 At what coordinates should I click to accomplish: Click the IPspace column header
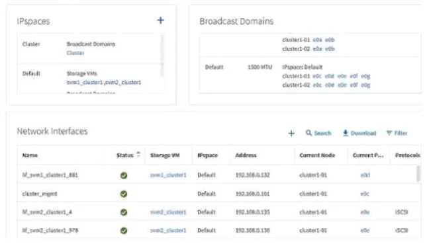(207, 155)
